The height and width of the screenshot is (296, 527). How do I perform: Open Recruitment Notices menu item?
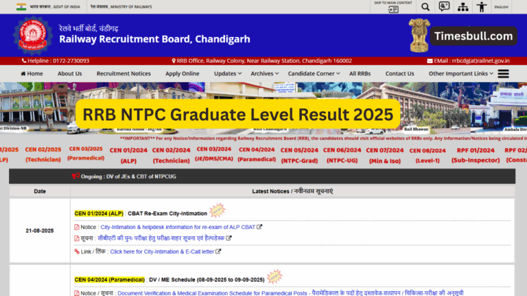tap(124, 73)
